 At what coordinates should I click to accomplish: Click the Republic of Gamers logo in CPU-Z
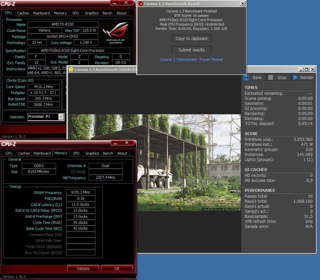(116, 33)
